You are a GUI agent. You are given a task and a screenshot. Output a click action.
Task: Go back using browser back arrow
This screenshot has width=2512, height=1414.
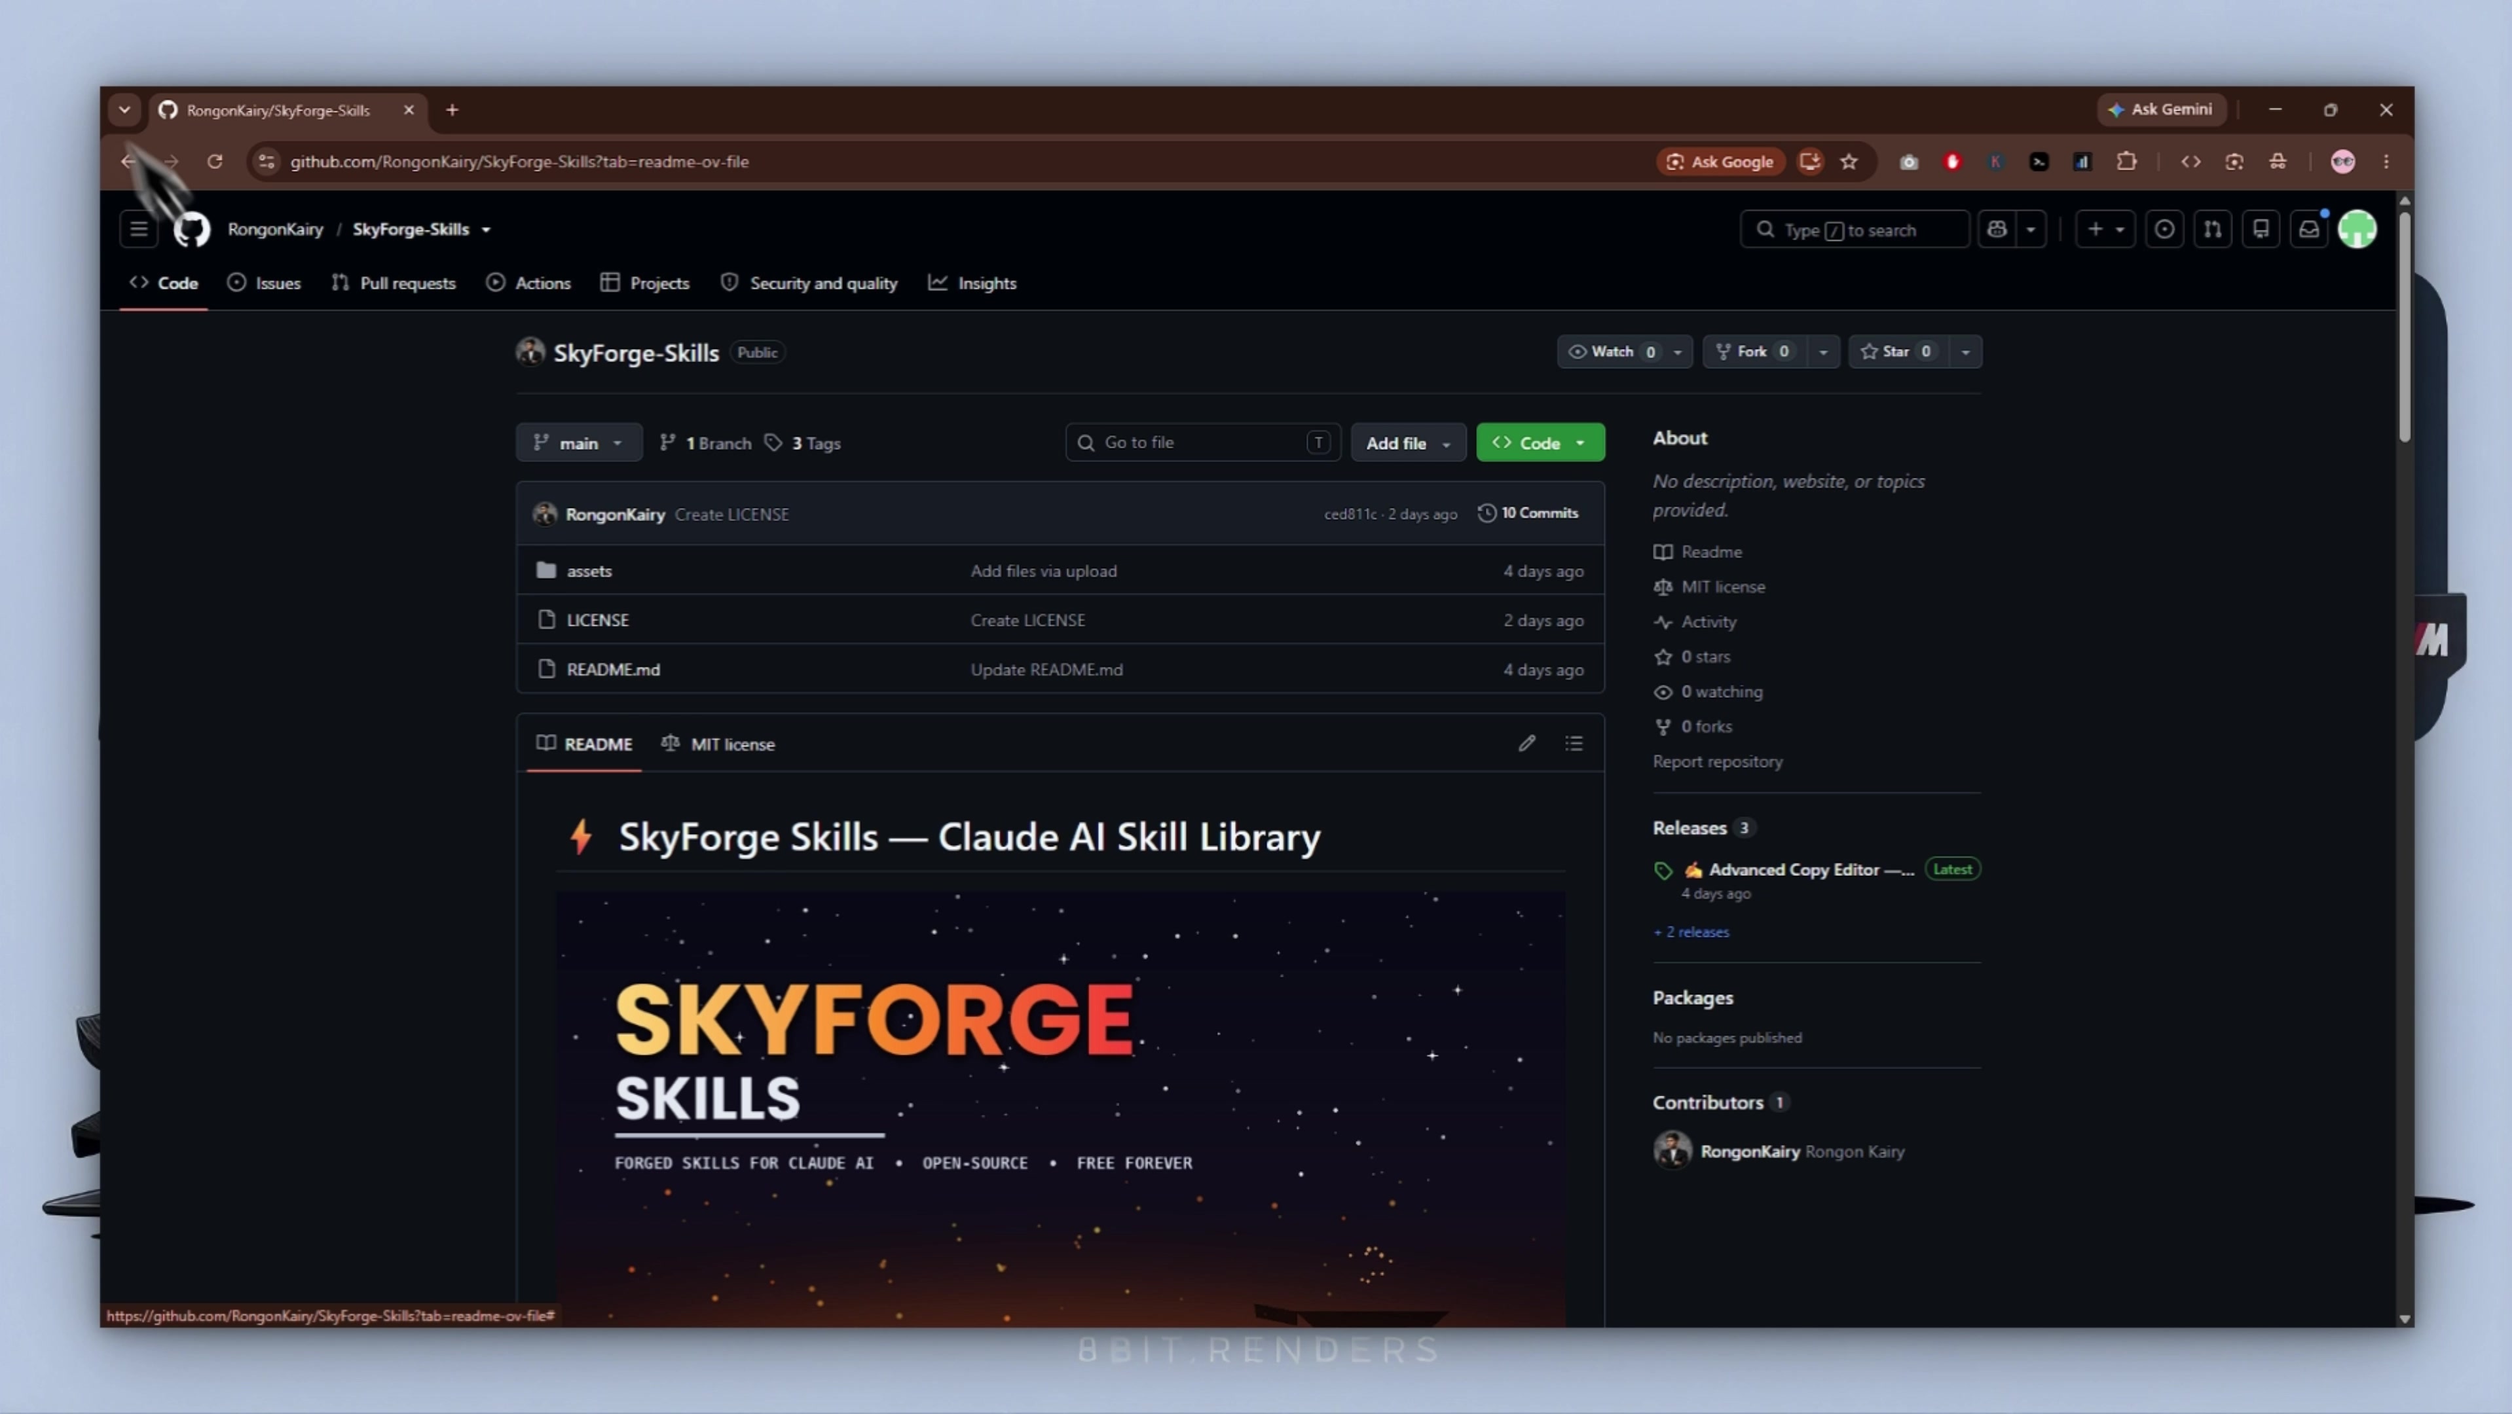[x=129, y=162]
